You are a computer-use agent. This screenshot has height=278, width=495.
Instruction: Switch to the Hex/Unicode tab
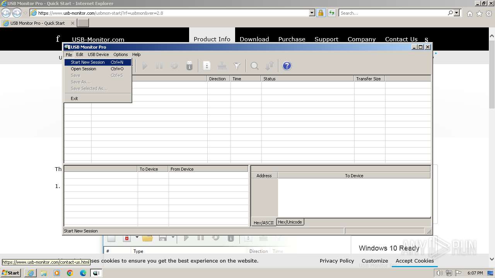point(290,222)
